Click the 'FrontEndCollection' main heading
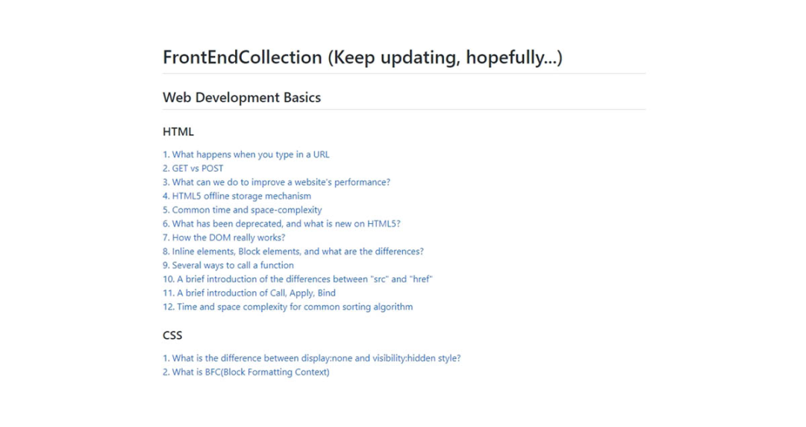 (363, 57)
